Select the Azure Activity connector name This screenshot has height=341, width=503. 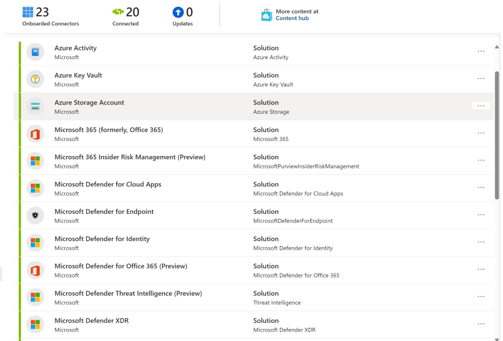pyautogui.click(x=75, y=48)
